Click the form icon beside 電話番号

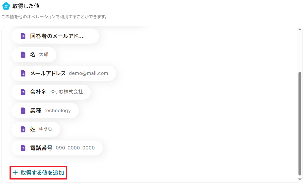click(x=23, y=148)
